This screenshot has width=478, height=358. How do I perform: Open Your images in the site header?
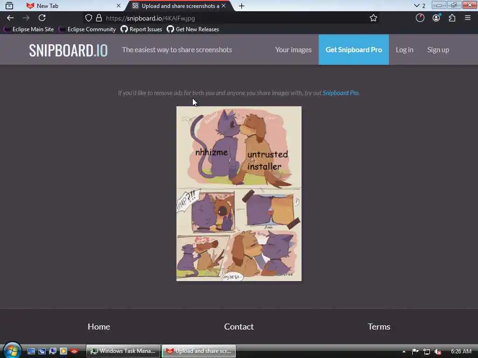293,49
